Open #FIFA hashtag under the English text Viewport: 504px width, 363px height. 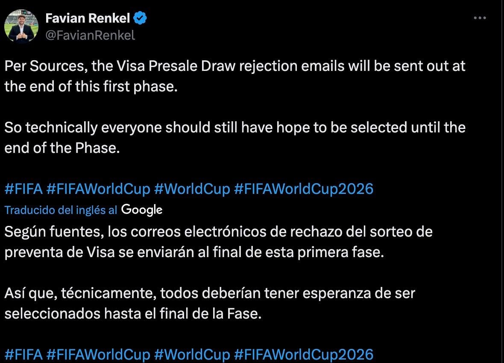point(23,189)
